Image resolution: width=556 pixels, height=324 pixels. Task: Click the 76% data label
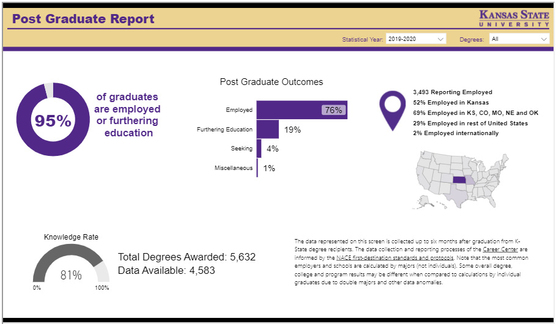pyautogui.click(x=333, y=111)
